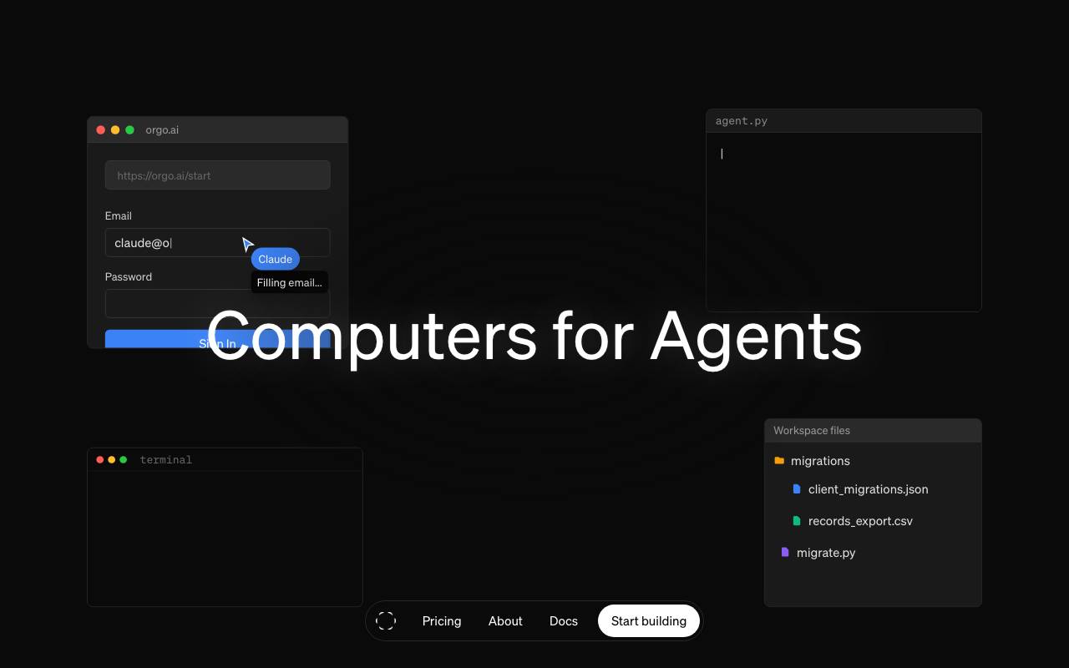The image size is (1069, 668).
Task: Open the Docs link
Action: point(564,621)
